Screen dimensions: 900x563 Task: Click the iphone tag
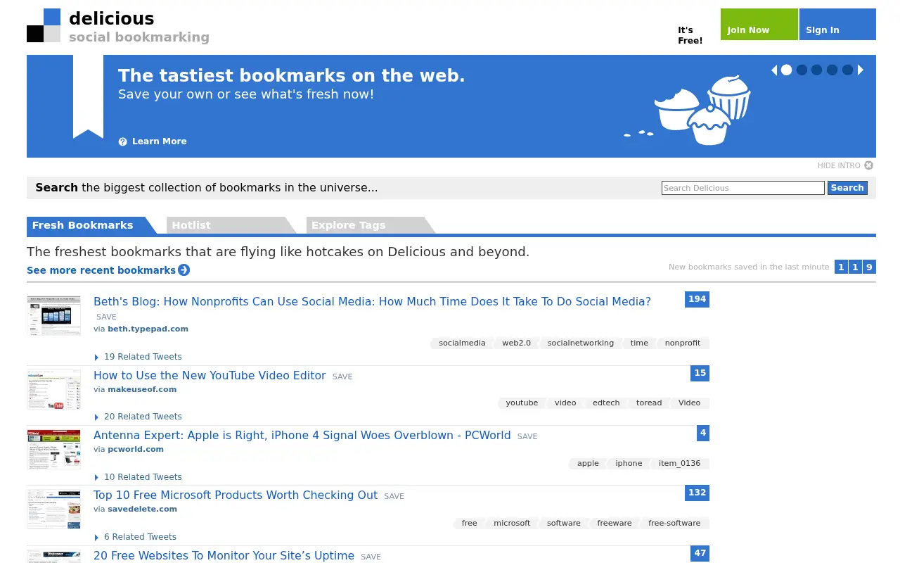click(629, 463)
